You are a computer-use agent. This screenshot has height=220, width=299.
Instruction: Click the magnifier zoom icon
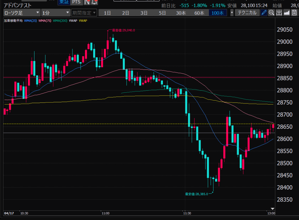pos(271,13)
